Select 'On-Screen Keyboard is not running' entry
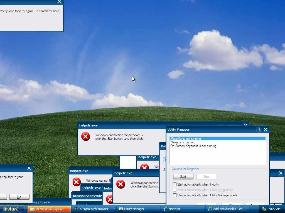Viewport: 285px width, 213px height. click(193, 146)
